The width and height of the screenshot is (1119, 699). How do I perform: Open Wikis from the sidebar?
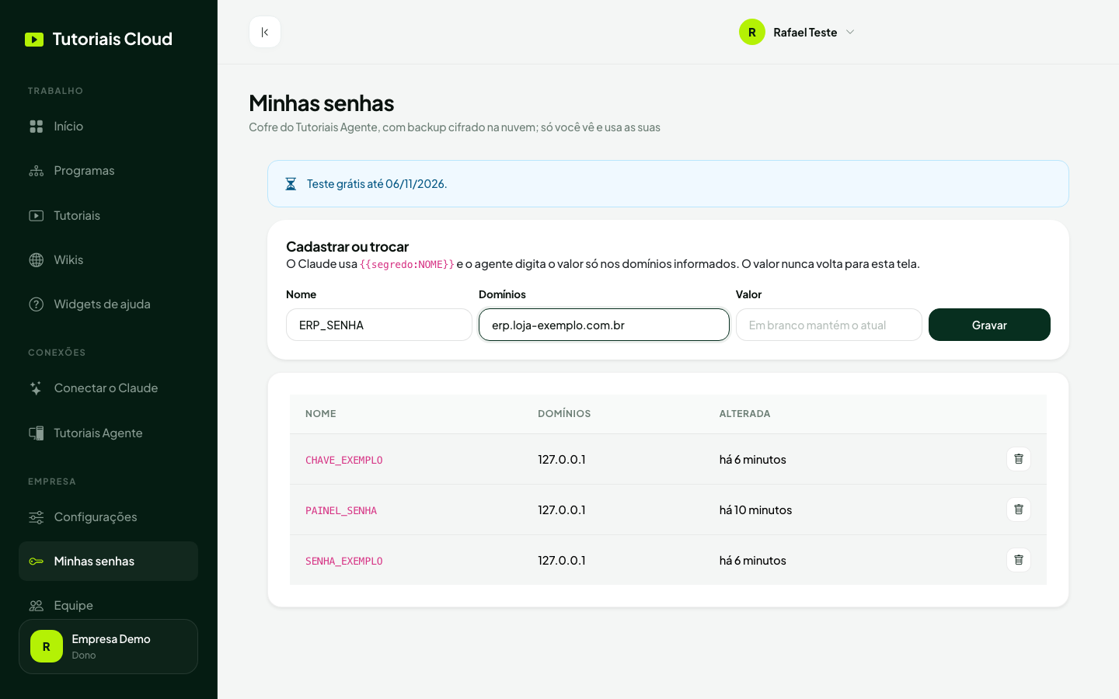108,260
